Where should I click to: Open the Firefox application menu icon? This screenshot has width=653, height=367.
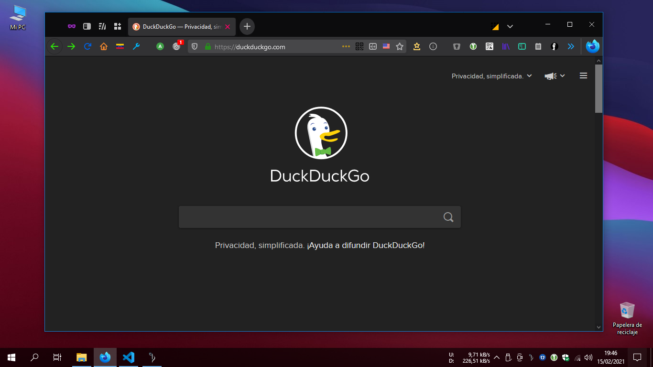pos(593,46)
